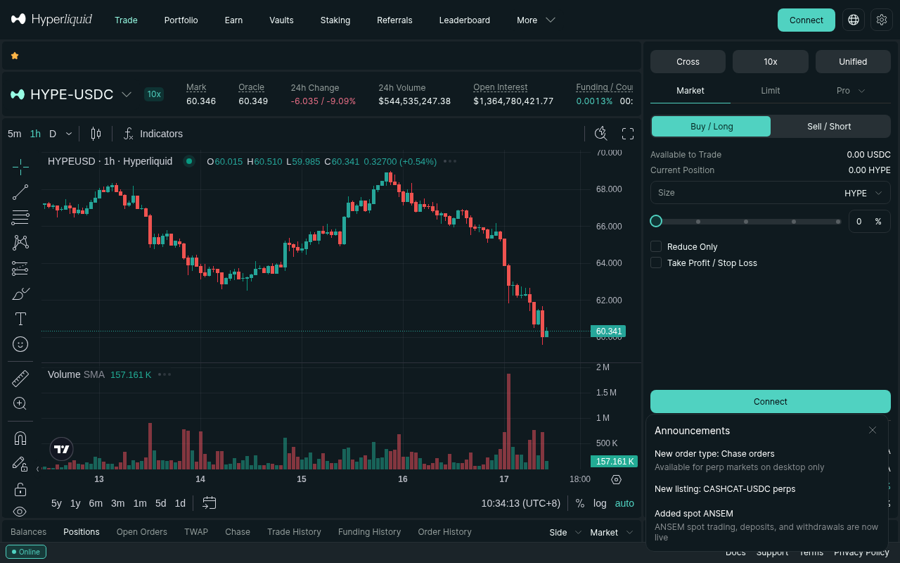Expand the Volume indicator more options

(165, 374)
